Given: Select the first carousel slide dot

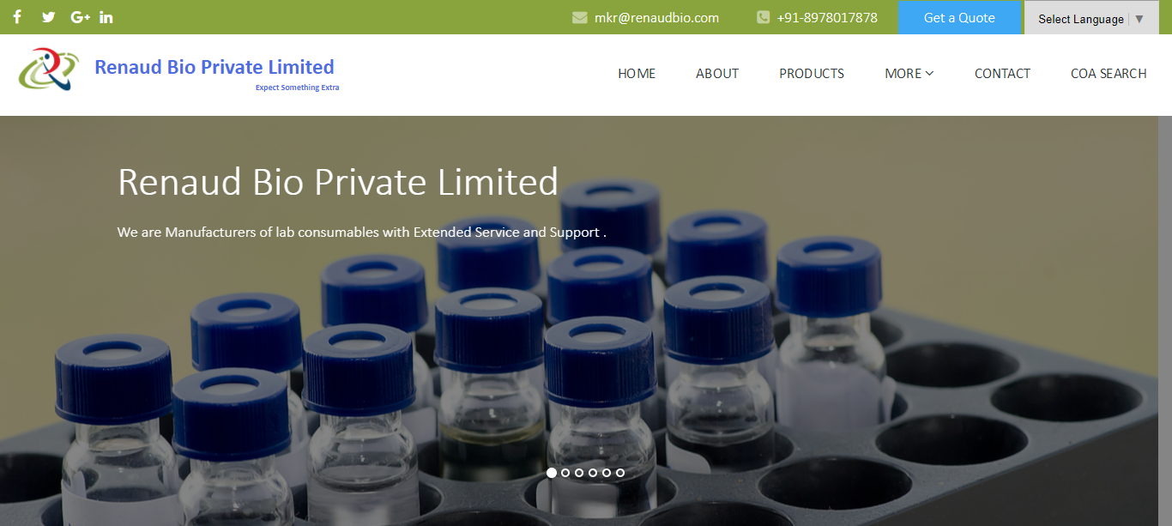Looking at the screenshot, I should [x=552, y=473].
